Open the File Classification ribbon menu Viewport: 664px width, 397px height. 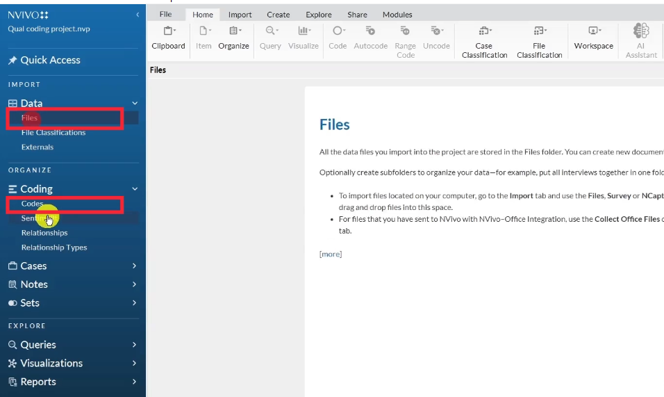click(x=539, y=40)
